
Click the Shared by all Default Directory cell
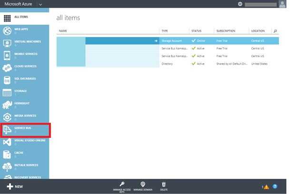pyautogui.click(x=232, y=64)
